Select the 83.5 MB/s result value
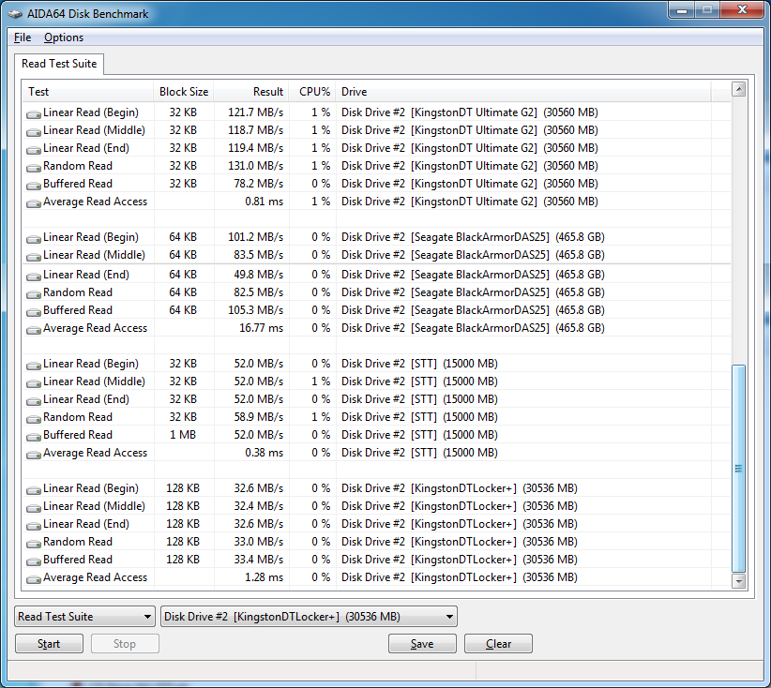The width and height of the screenshot is (771, 688). [259, 255]
